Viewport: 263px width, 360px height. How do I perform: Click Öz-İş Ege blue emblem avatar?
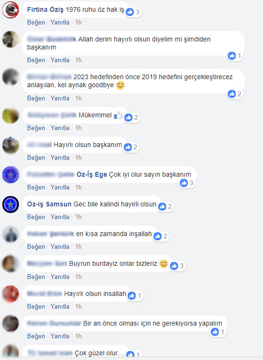(10, 175)
